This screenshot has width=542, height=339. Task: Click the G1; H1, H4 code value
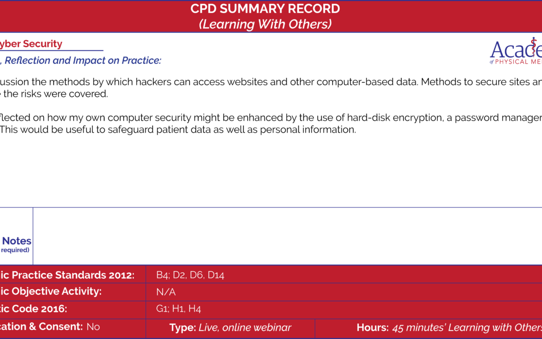coord(178,308)
